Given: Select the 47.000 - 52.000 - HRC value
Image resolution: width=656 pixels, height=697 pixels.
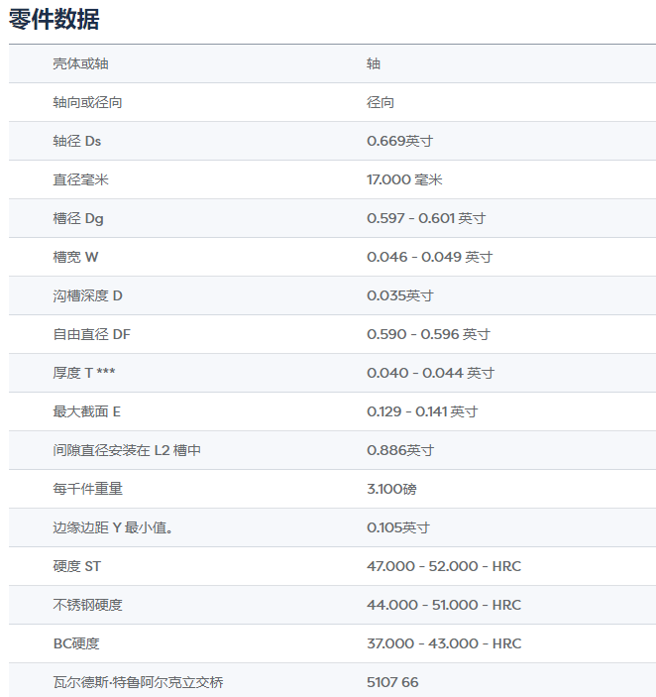Looking at the screenshot, I should tap(443, 567).
